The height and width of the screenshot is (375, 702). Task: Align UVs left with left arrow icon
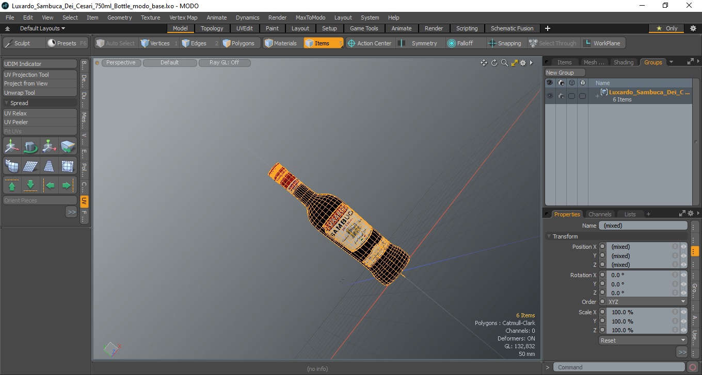tap(50, 185)
